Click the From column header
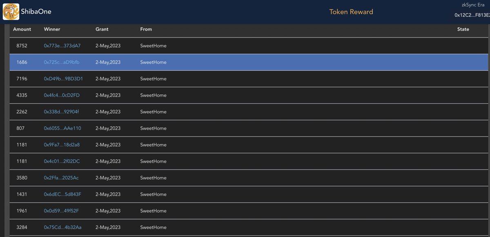Viewport: 490px width, 237px height. click(x=146, y=29)
